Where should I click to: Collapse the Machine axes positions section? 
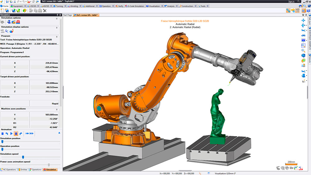point(57,109)
